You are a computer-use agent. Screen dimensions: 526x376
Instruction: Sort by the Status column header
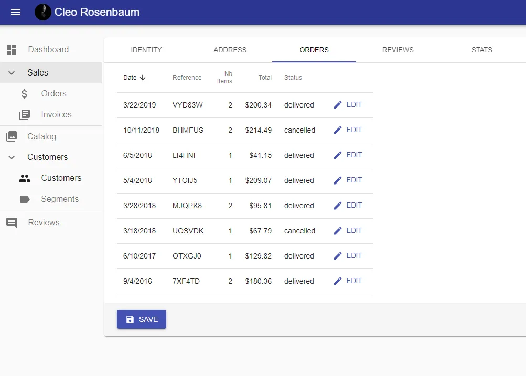pyautogui.click(x=293, y=78)
